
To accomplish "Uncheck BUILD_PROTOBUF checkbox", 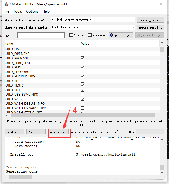I will click(82, 72).
